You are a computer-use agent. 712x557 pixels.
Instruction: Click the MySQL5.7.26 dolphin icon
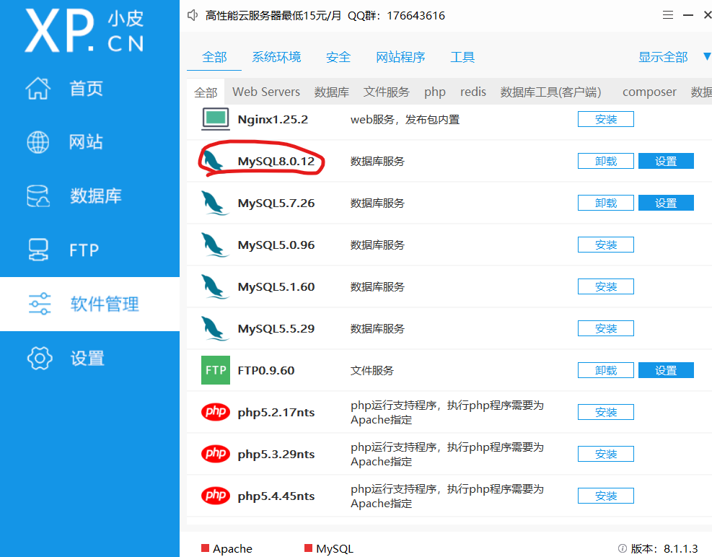click(215, 203)
